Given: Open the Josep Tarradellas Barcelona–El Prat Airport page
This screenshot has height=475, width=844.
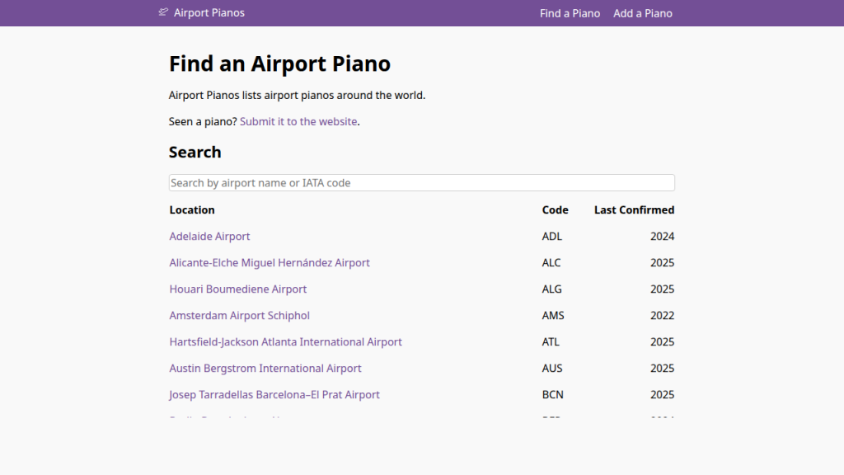Looking at the screenshot, I should [x=274, y=394].
